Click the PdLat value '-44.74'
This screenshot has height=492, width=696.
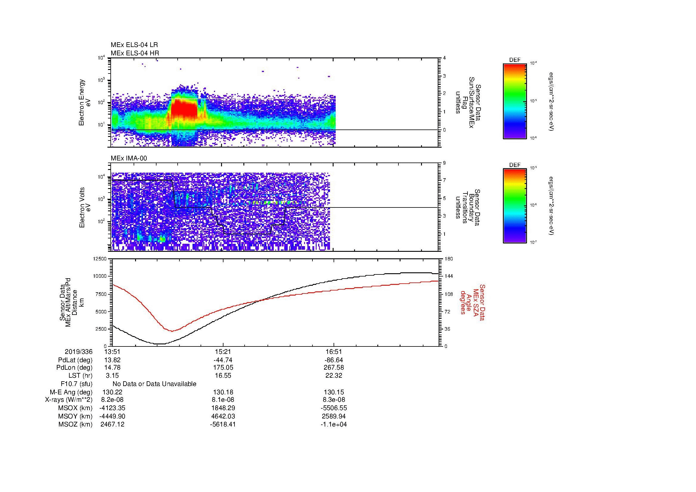coord(223,360)
